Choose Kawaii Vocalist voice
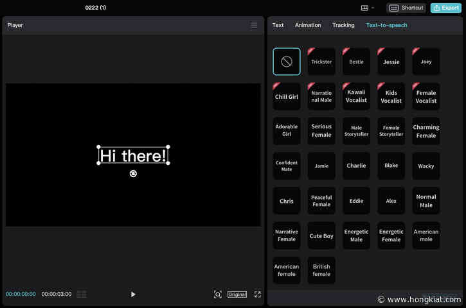 click(x=356, y=96)
